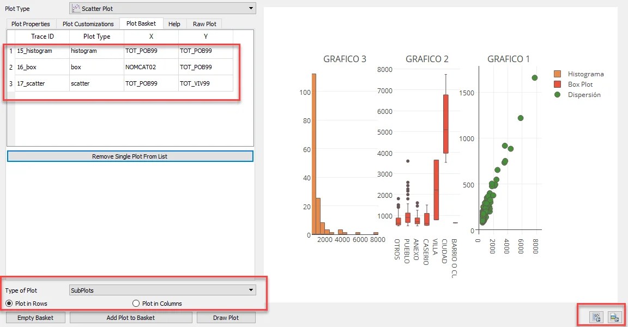Screen dimensions: 628x327
Task: Select row number 2 header in basket
Action: (11, 67)
